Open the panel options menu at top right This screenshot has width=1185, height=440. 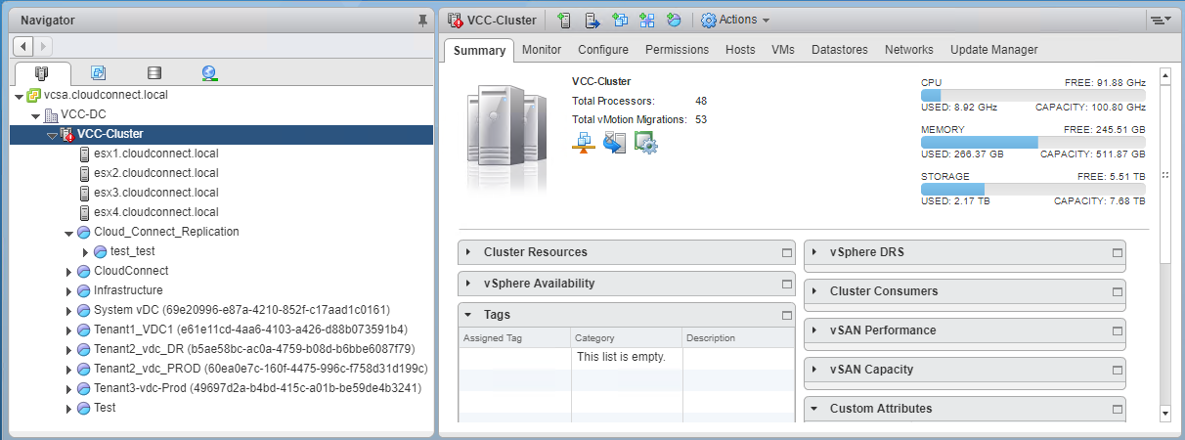1162,20
